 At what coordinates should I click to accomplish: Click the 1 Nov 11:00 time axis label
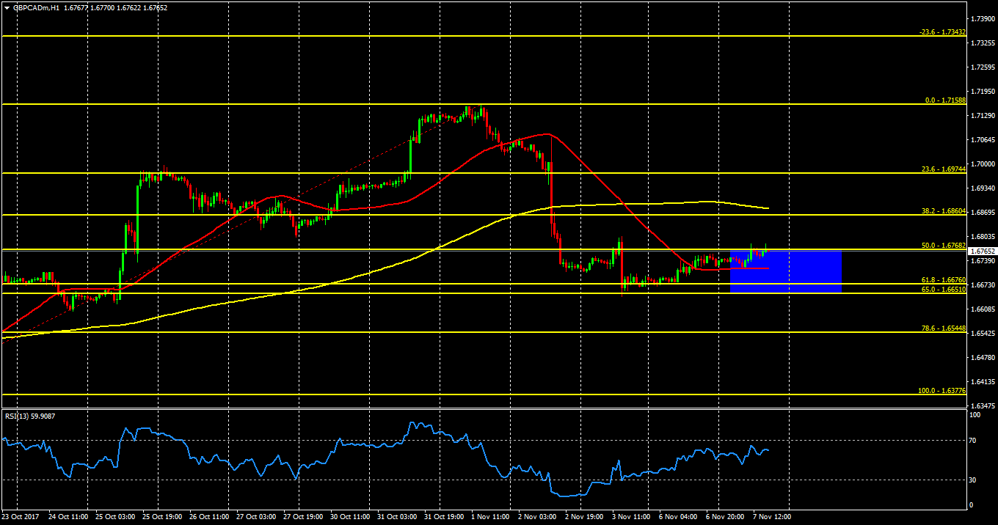pos(489,516)
